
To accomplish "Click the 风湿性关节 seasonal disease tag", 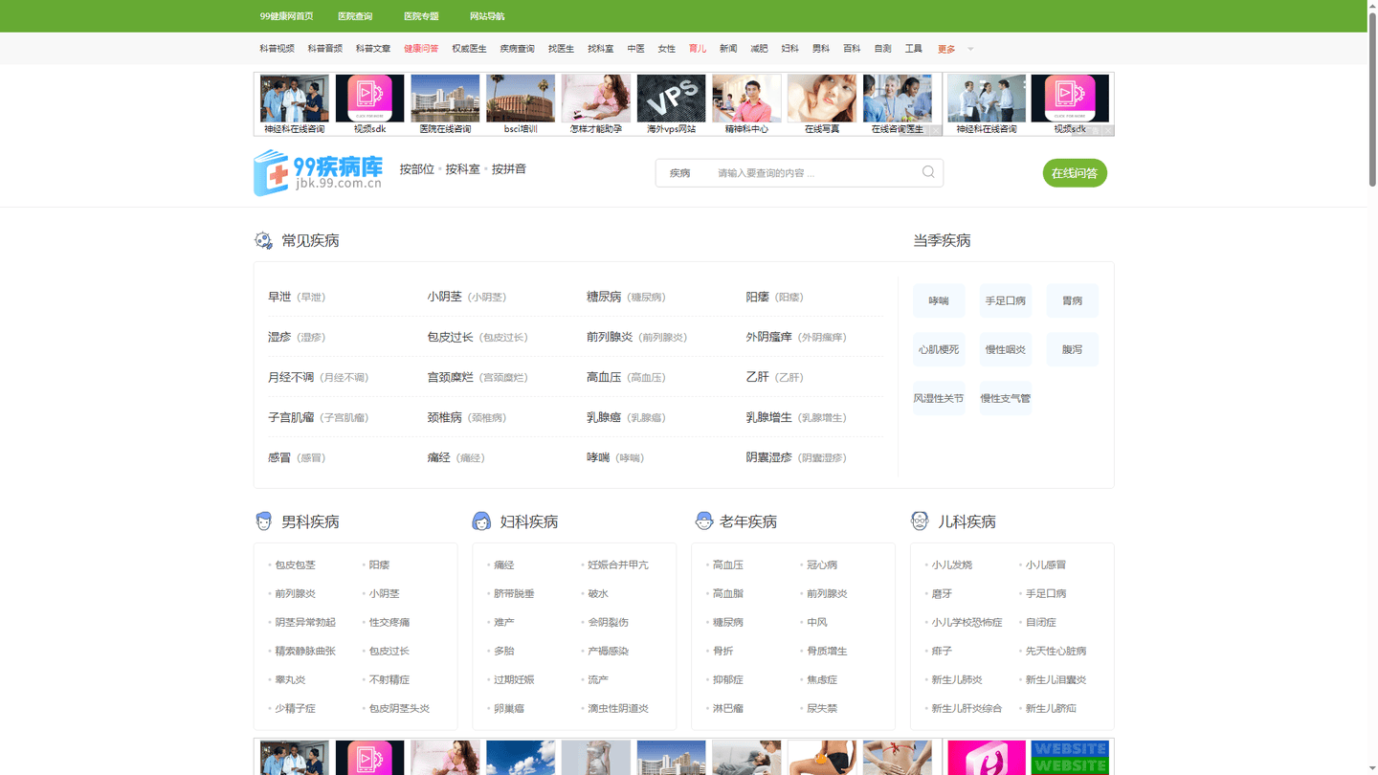I will click(x=939, y=398).
